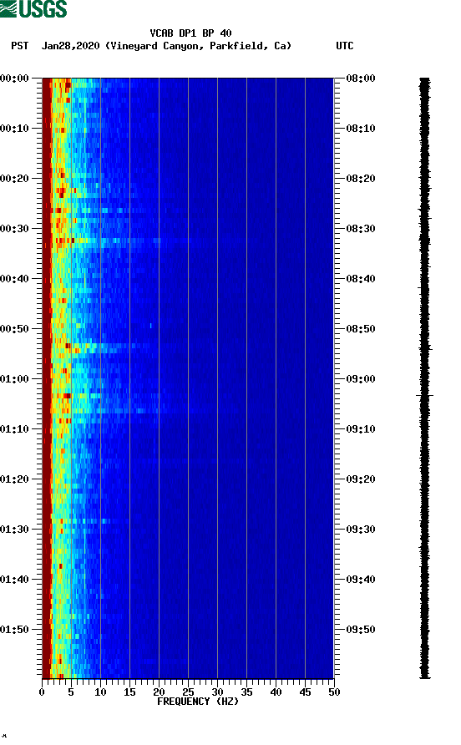Screen dimensions: 461x745
Task: Click the 10 Hz frequency axis label
Action: click(100, 692)
